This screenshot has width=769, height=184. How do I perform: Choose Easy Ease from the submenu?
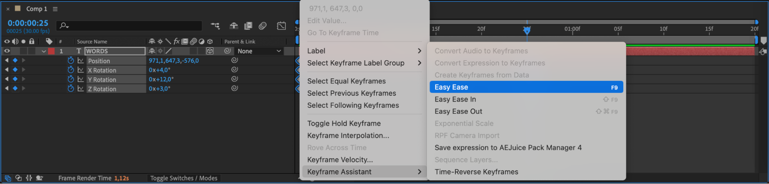click(x=525, y=87)
